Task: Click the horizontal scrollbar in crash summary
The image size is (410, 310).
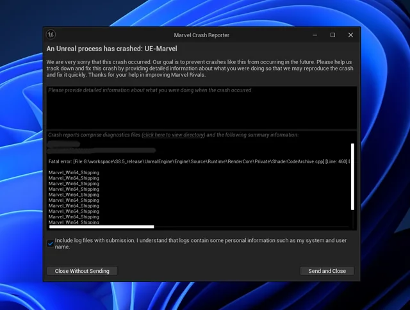Action: pos(101,227)
